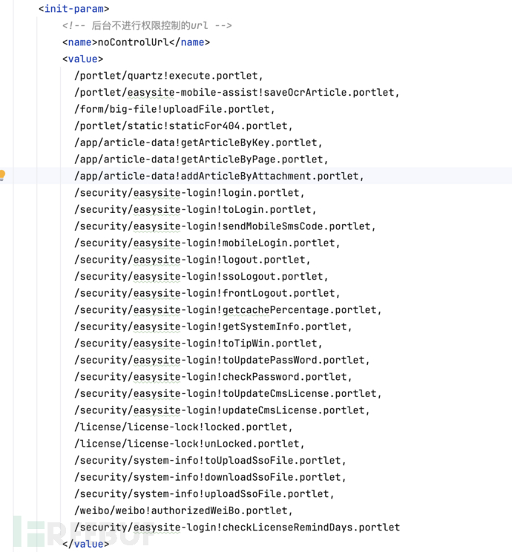Screen dimensions: 512x552
Task: Click the updateCmsLicense.portlet line
Action: coord(222,410)
